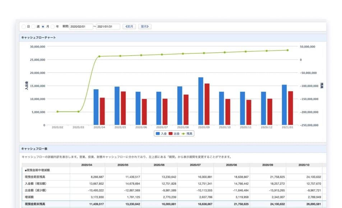Click the 2020/04 column header in table

point(87,165)
